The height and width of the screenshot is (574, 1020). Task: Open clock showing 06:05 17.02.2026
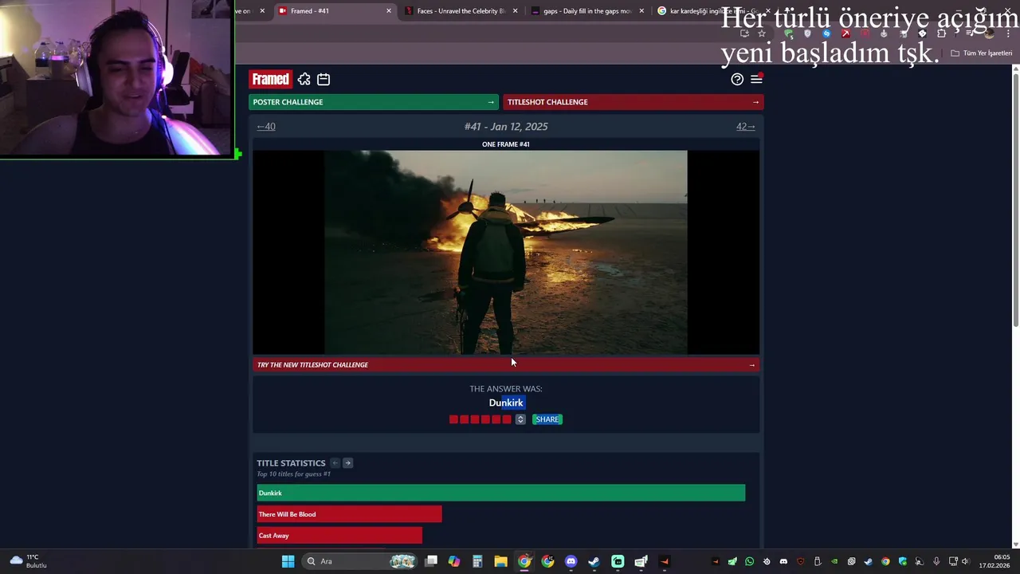coord(994,561)
